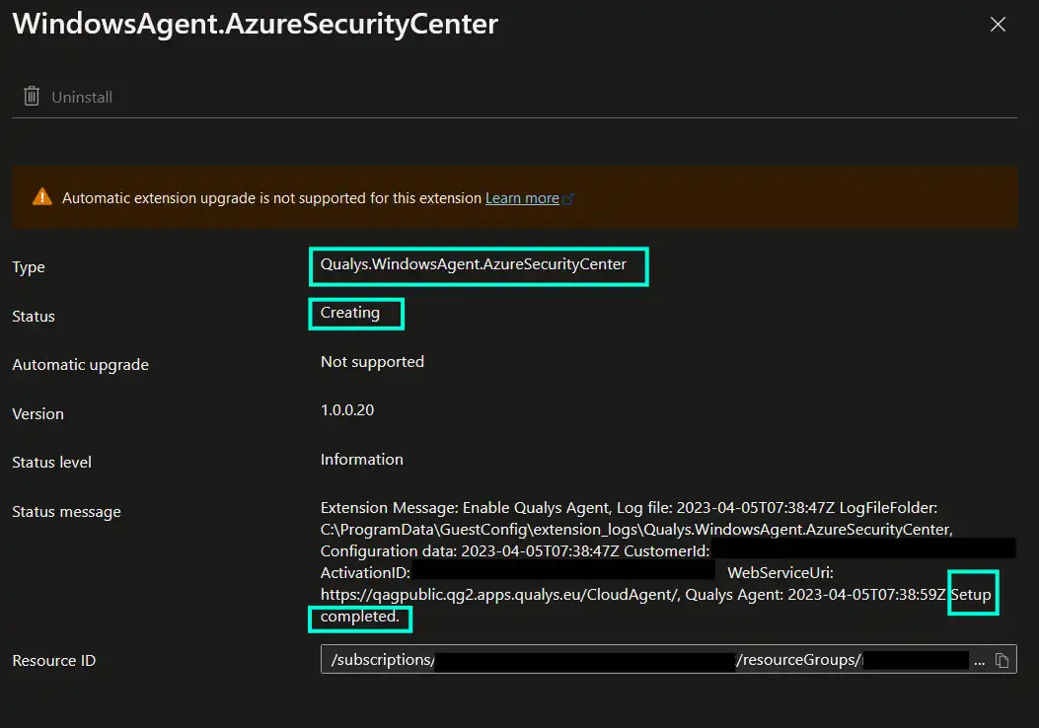1039x728 pixels.
Task: Click the external link icon beside Learn more
Action: 568,198
